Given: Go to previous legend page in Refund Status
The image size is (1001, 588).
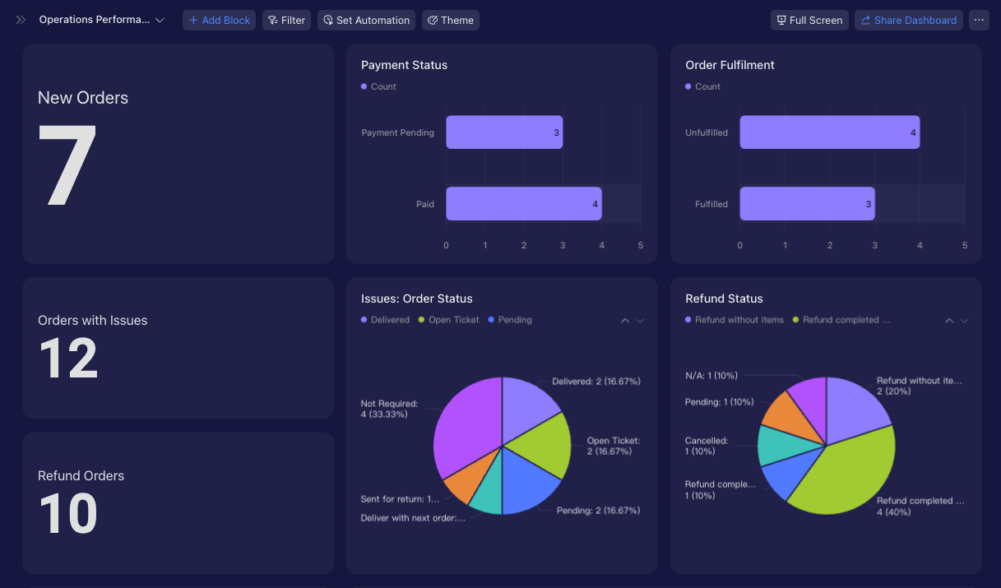Looking at the screenshot, I should click(x=949, y=321).
